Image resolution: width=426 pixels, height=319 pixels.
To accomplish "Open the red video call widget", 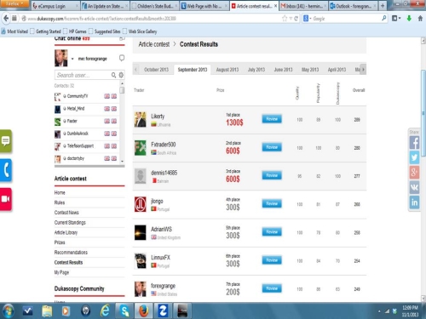I will point(6,199).
